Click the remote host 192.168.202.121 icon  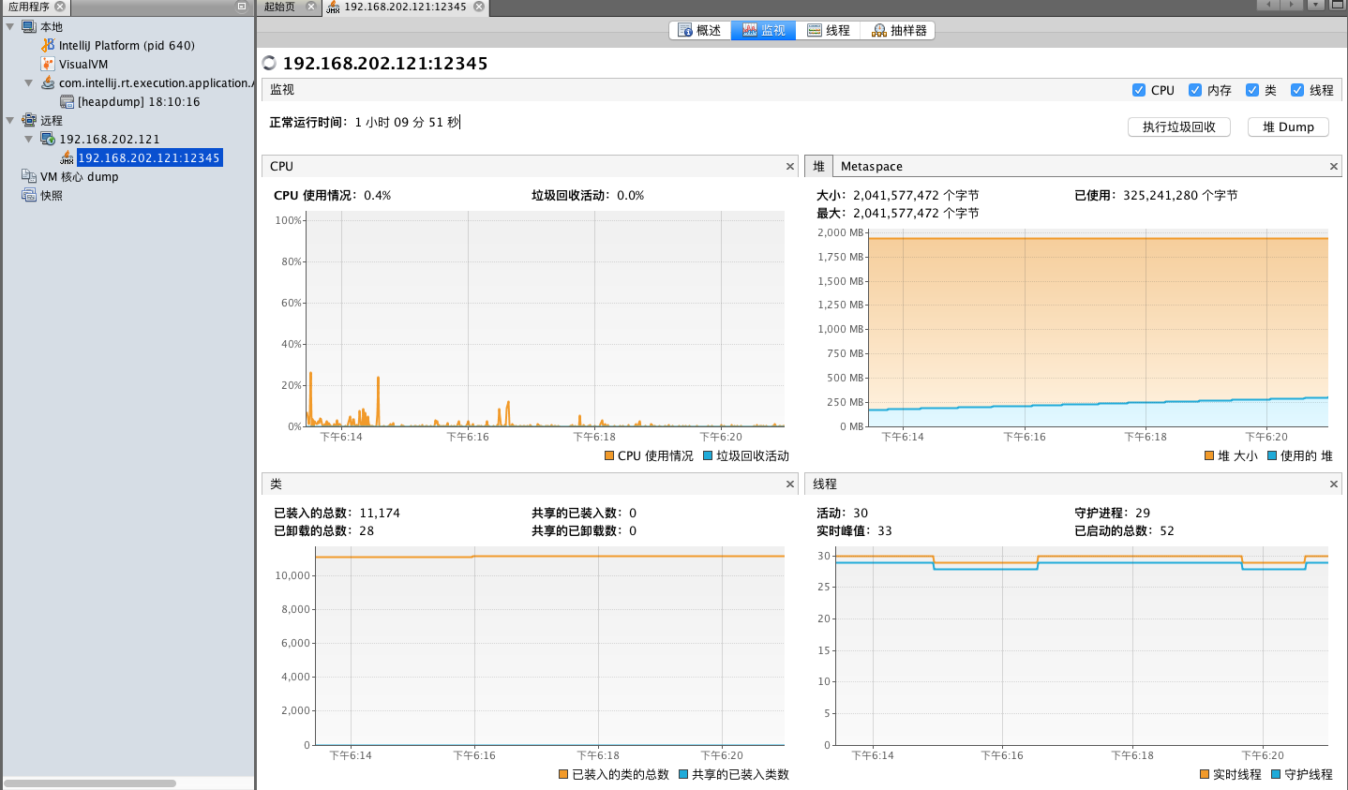click(x=48, y=139)
